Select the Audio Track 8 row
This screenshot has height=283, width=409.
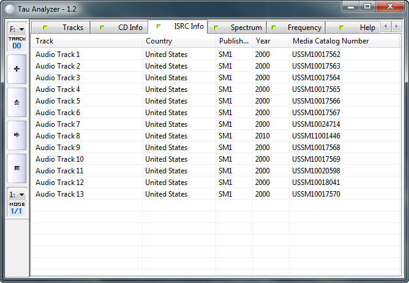(x=58, y=136)
